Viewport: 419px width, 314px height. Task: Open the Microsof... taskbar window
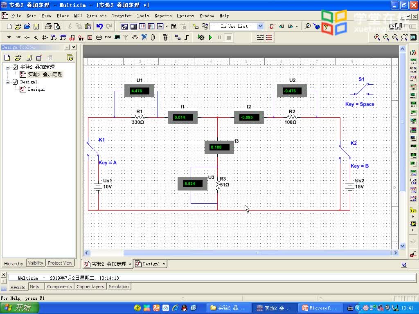(x=320, y=308)
